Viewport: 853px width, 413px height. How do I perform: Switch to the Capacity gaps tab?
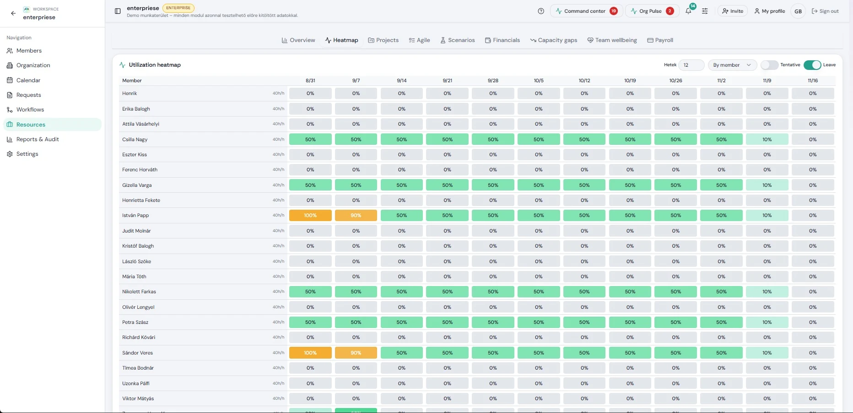[554, 40]
